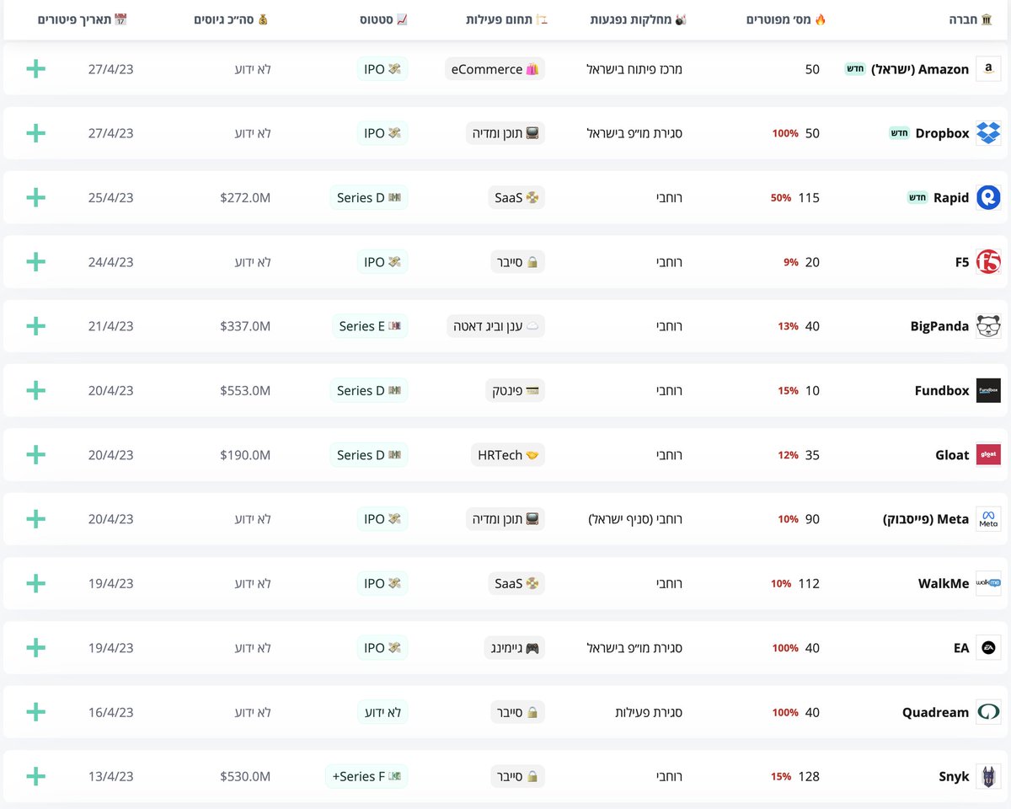Sort by the חברה column header

tap(971, 19)
